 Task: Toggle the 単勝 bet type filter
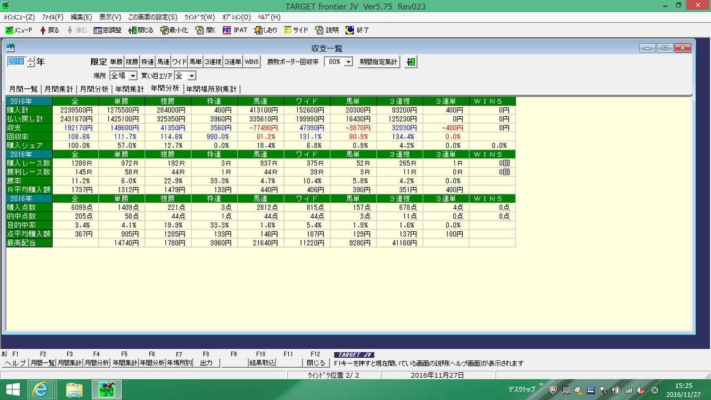(116, 62)
